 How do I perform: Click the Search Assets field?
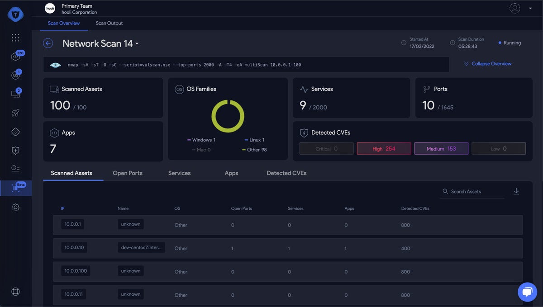pos(472,192)
